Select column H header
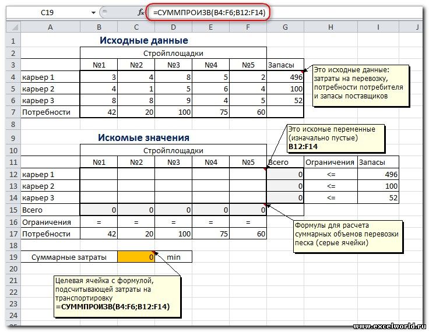This screenshot has height=332, width=429. coord(330,27)
